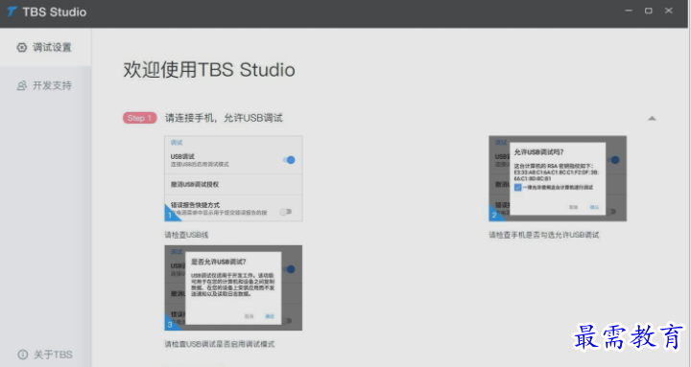The height and width of the screenshot is (367, 691).
Task: Click the 请检查手机是否勾选允许USB调试 caption
Action: coord(544,235)
